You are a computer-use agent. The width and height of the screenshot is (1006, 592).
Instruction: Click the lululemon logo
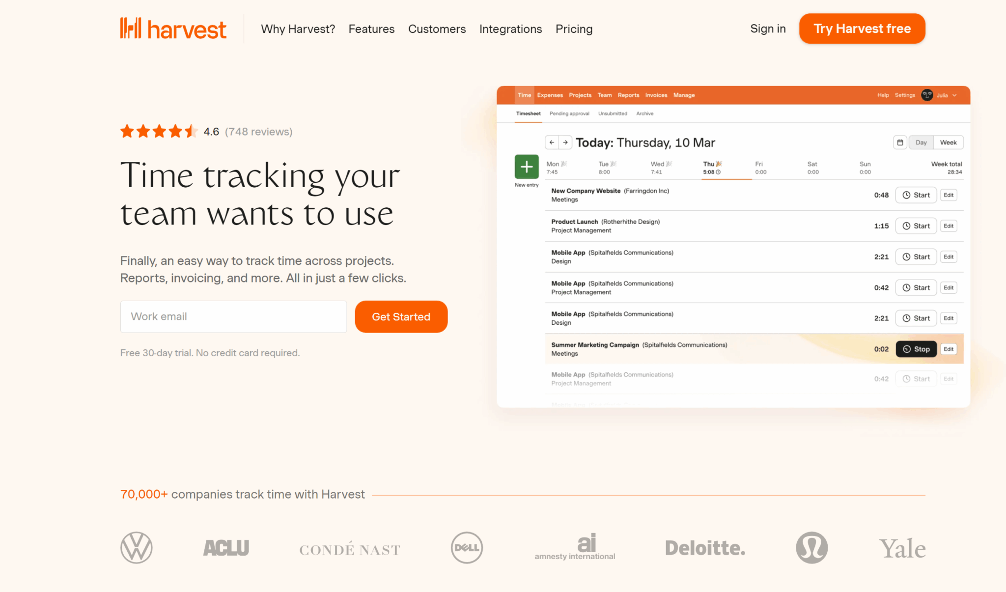[811, 547]
